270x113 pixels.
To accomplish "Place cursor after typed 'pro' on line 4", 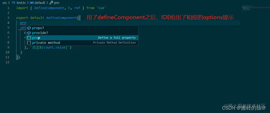I will 26,23.
